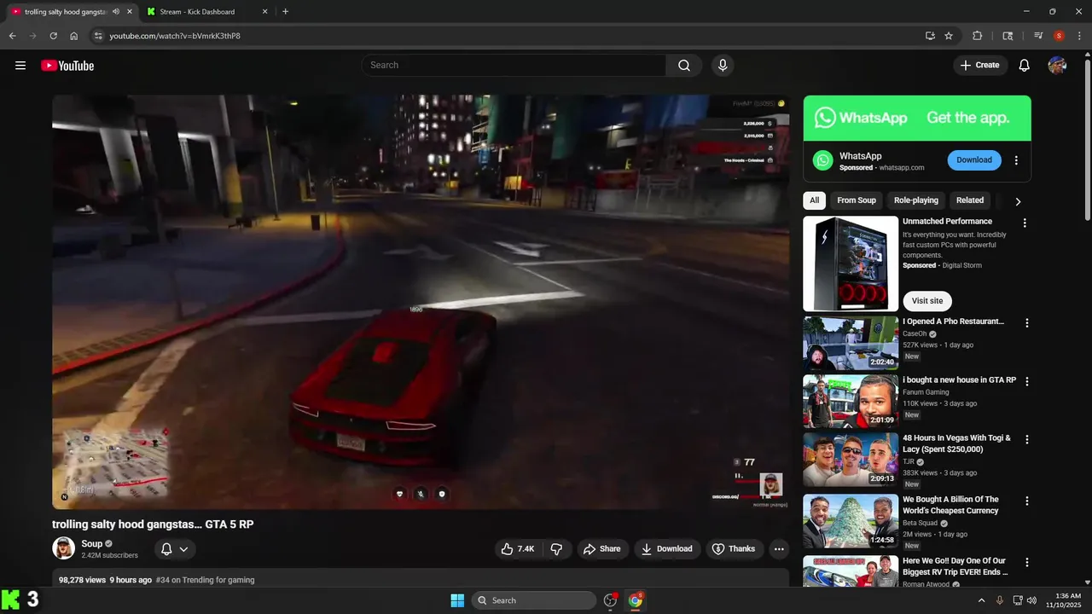This screenshot has width=1092, height=614.
Task: Open options for Pho Restaurant video
Action: [x=1027, y=323]
